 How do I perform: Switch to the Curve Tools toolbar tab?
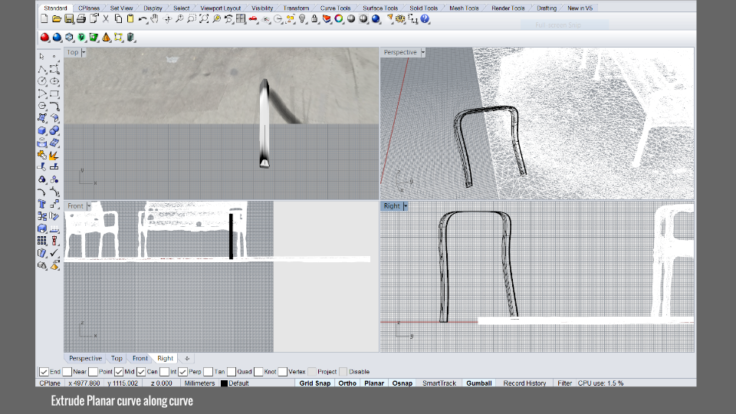coord(335,8)
